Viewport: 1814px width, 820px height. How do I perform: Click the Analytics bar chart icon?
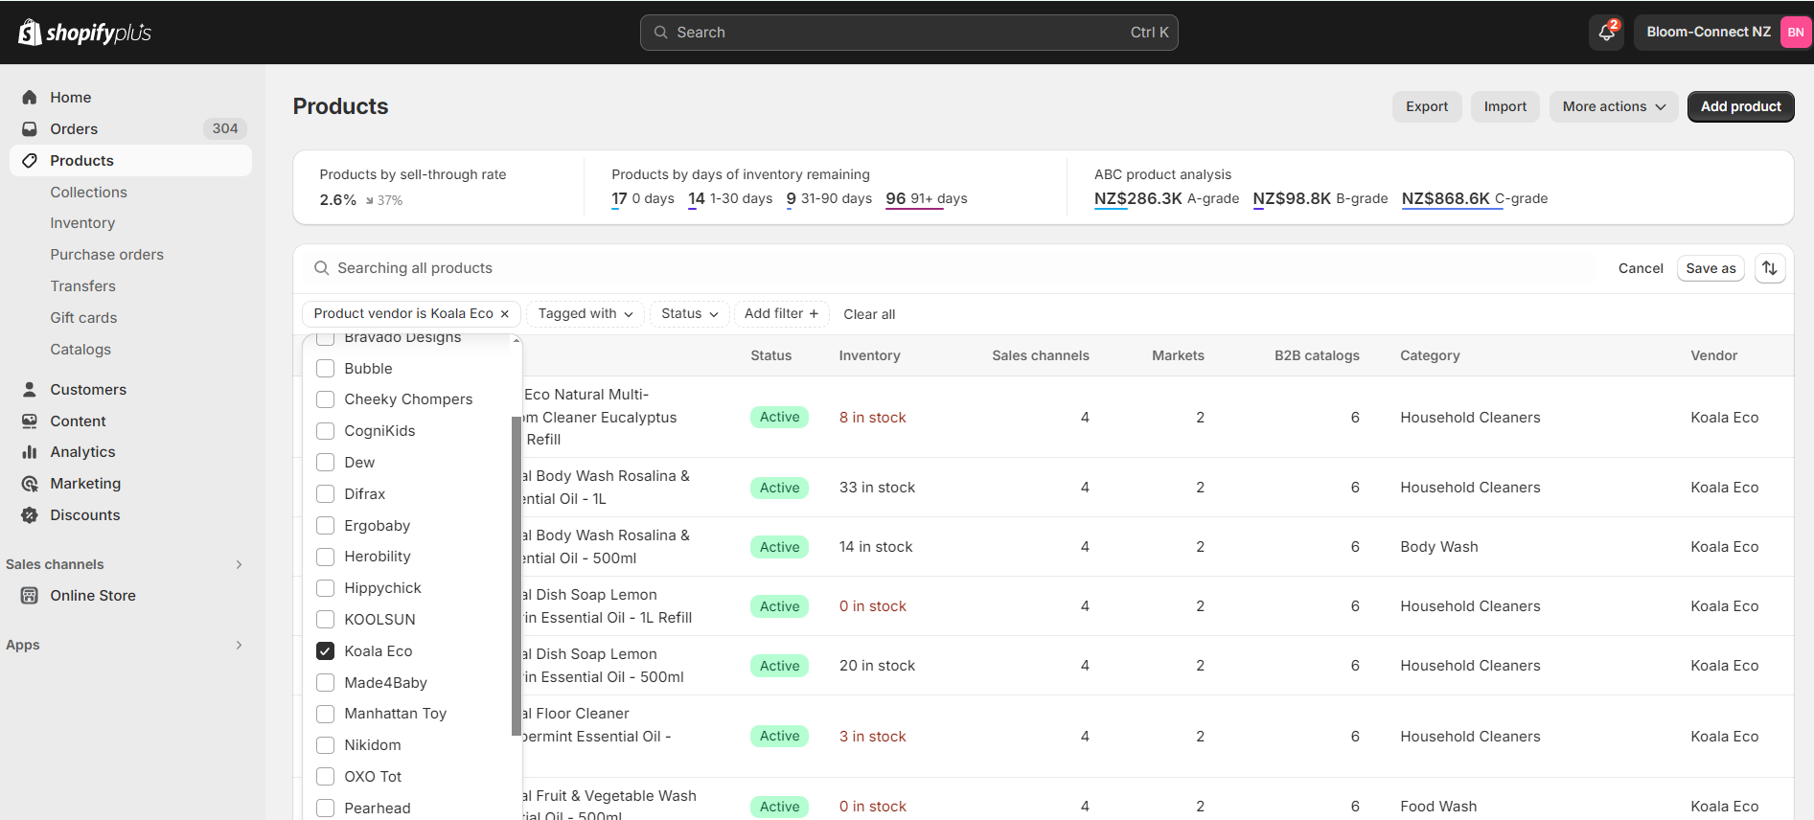(30, 452)
